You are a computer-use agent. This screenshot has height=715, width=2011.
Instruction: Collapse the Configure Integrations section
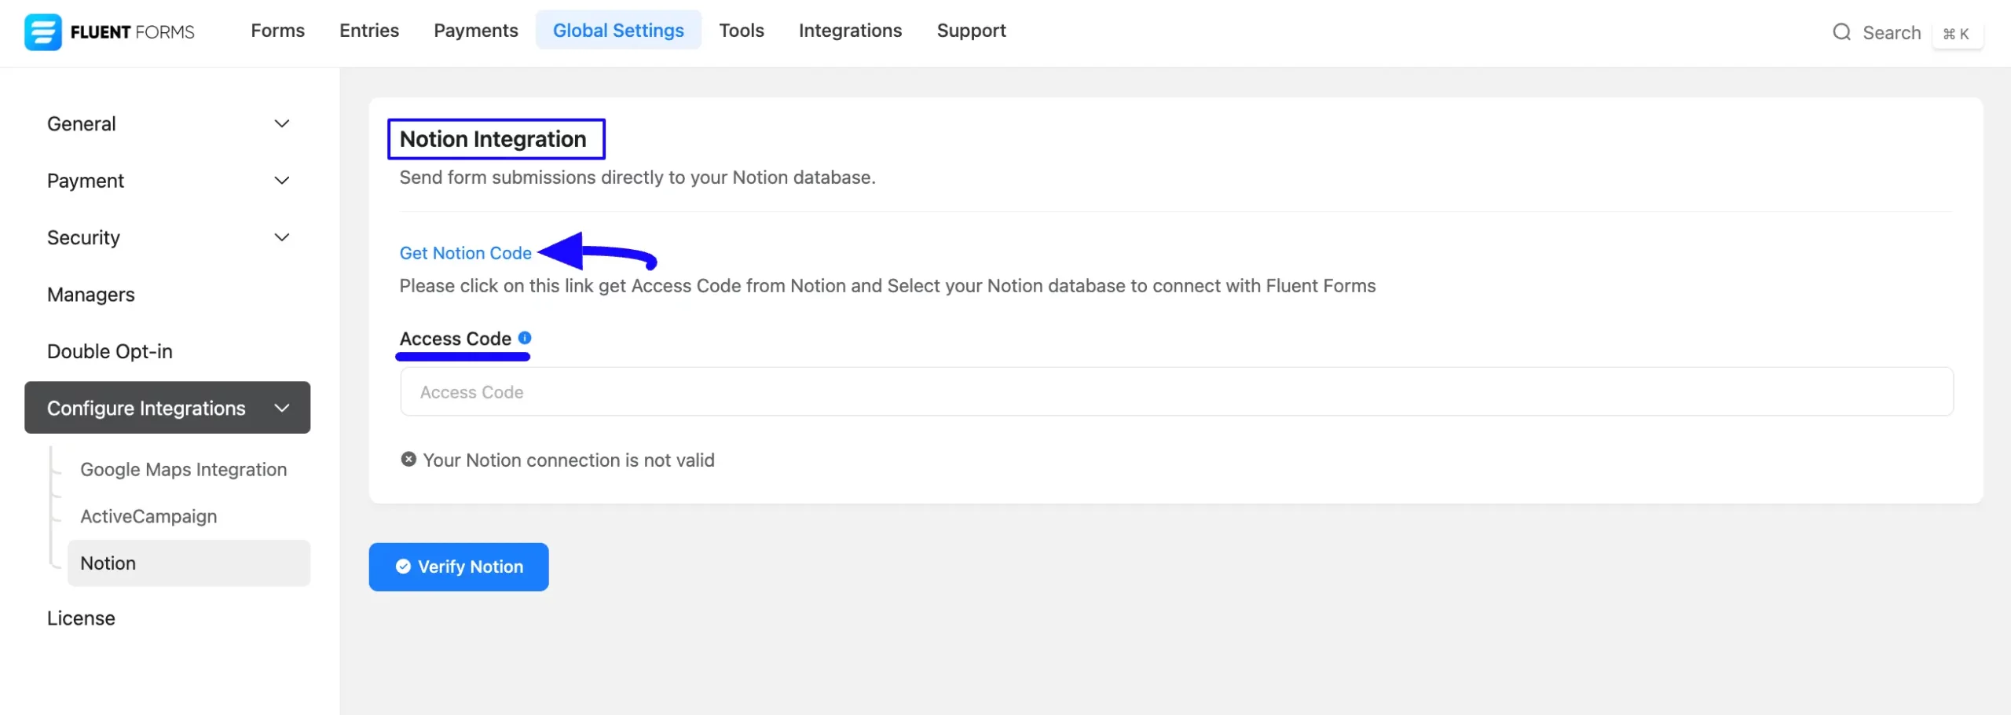coord(282,408)
